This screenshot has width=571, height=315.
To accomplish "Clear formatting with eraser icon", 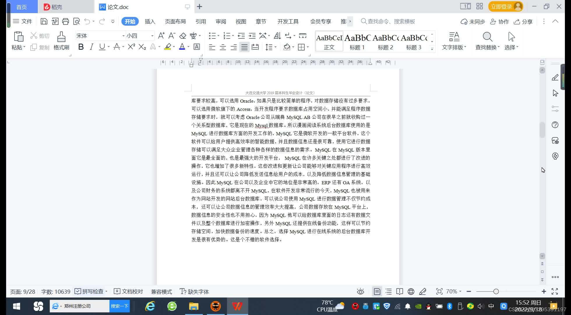I will (183, 36).
